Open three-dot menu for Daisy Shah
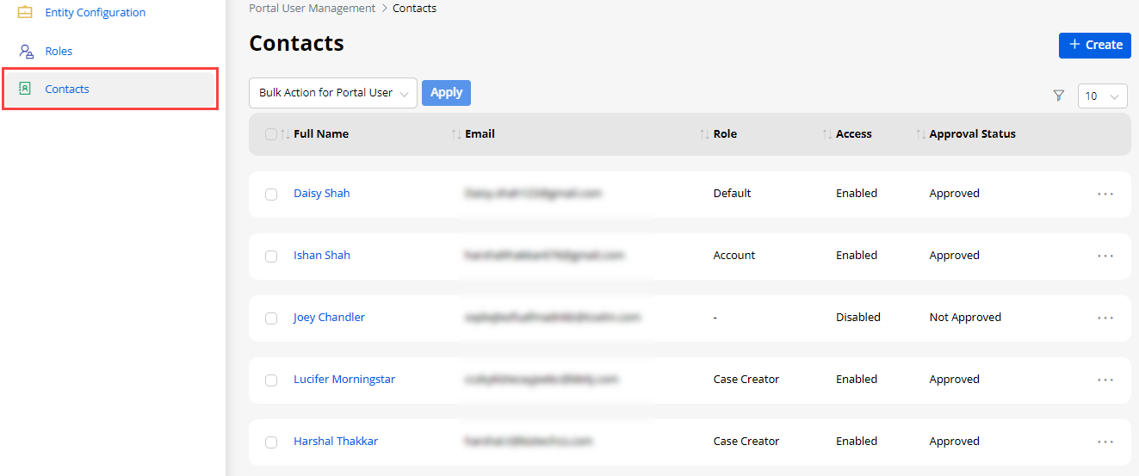Screen dimensions: 1139x476 (x=1105, y=194)
